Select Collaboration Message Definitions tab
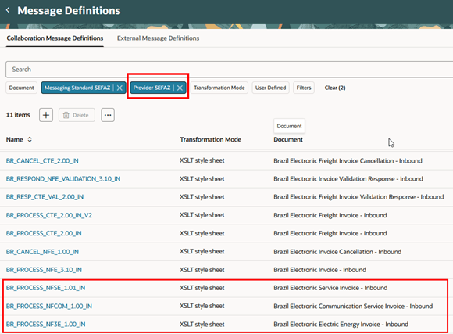The height and width of the screenshot is (334, 453). 55,38
